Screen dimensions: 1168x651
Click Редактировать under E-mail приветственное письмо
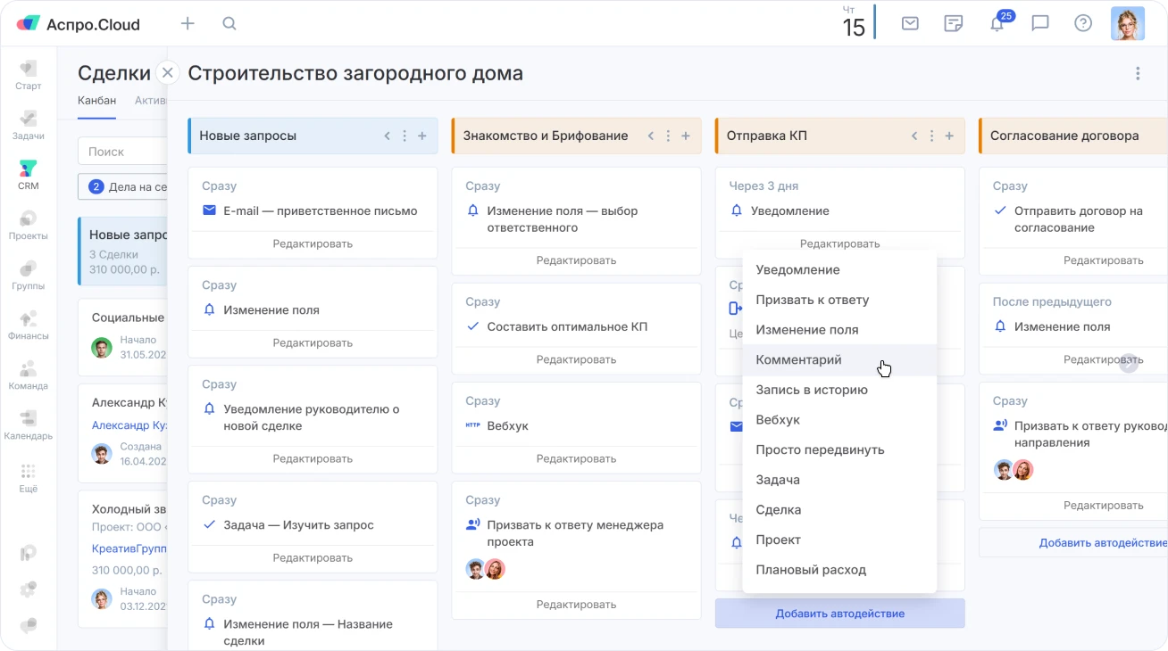pos(313,244)
